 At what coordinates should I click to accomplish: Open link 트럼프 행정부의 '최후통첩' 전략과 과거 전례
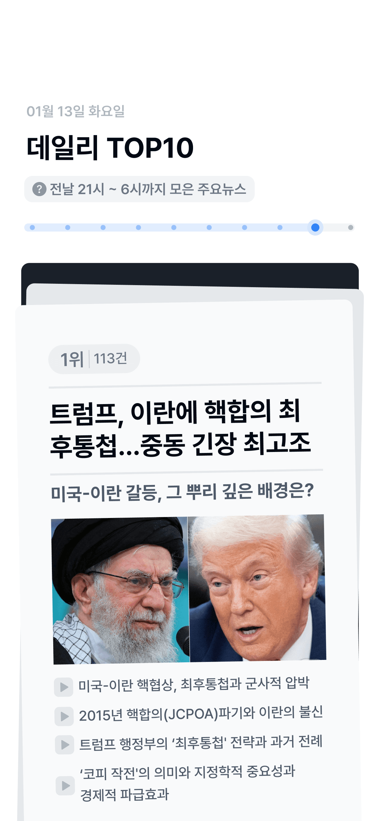point(201,742)
